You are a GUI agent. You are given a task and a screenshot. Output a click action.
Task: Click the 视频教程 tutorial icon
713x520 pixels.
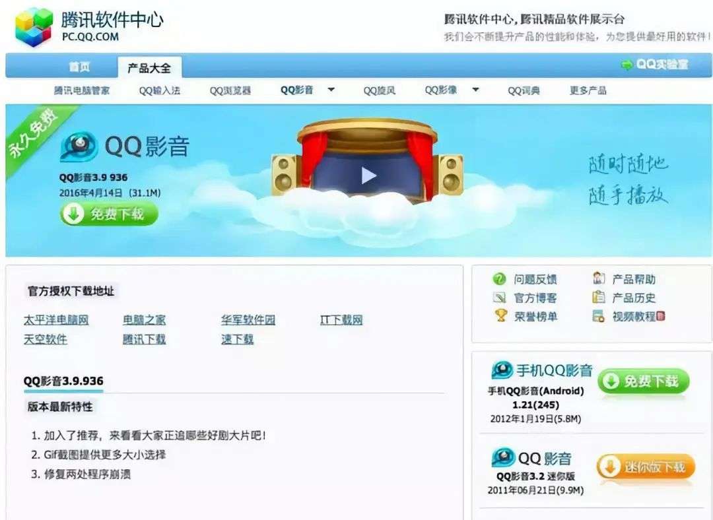pyautogui.click(x=599, y=316)
